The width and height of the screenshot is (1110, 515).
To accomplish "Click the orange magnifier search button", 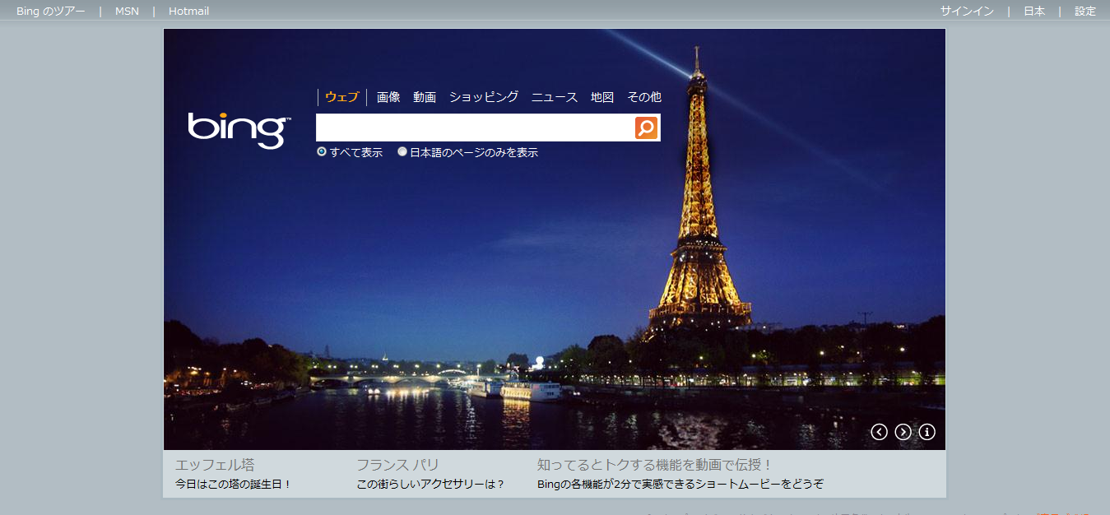I will tap(646, 128).
